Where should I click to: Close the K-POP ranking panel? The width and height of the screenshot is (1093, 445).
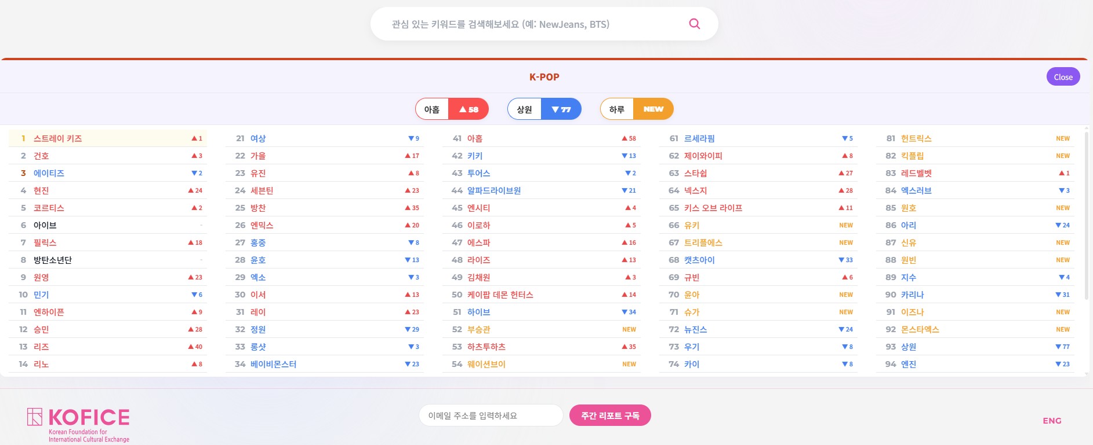click(1063, 77)
